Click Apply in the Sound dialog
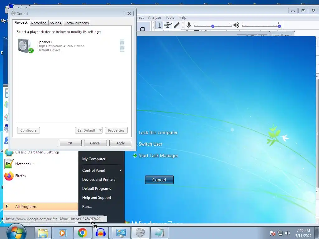Screen dimensions: 319x239 121,143
